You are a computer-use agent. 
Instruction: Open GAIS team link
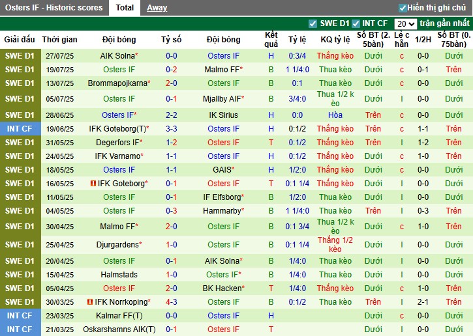(222, 170)
